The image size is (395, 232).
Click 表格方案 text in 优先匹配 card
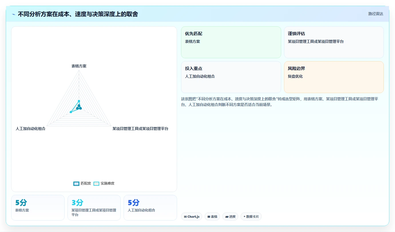click(192, 41)
